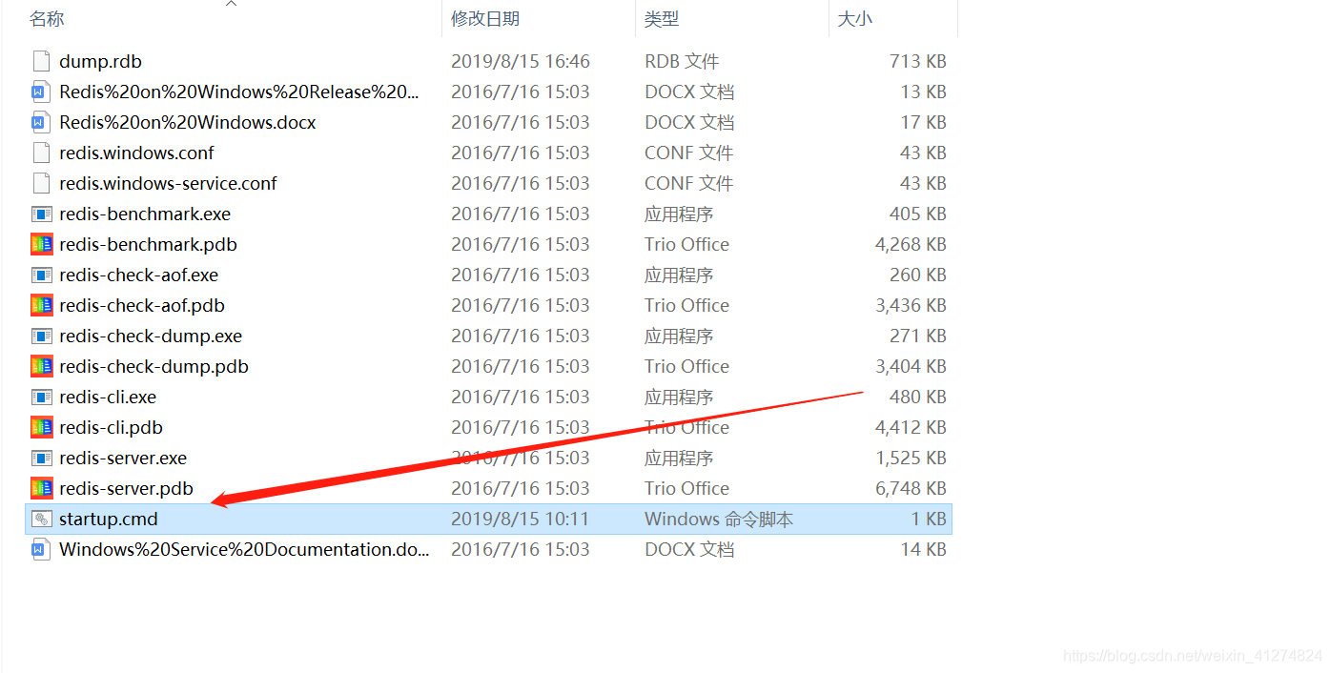1331x673 pixels.
Task: Sort files by the 修改日期 column header
Action: click(485, 19)
